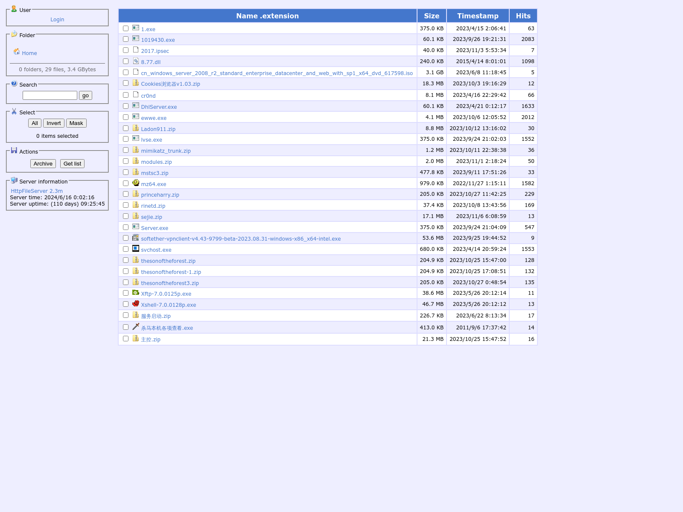Click the 2083 hits cell

click(523, 39)
